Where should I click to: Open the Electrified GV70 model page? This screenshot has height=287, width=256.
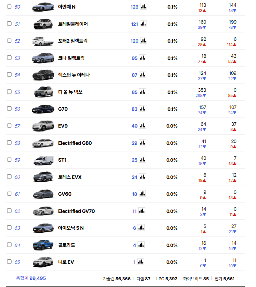[x=76, y=211]
